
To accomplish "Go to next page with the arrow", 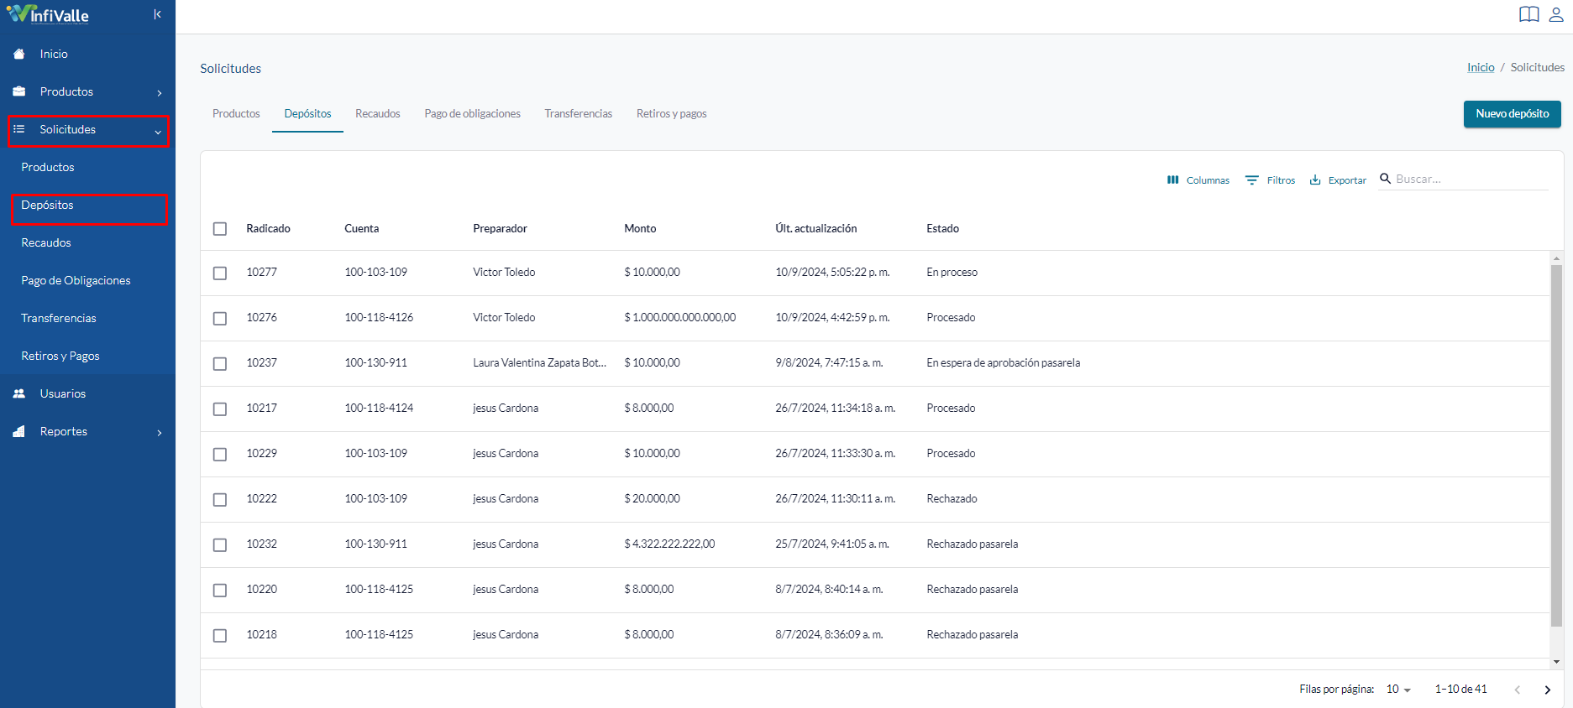I will pyautogui.click(x=1547, y=690).
